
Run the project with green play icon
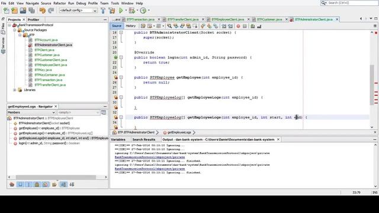click(x=121, y=11)
